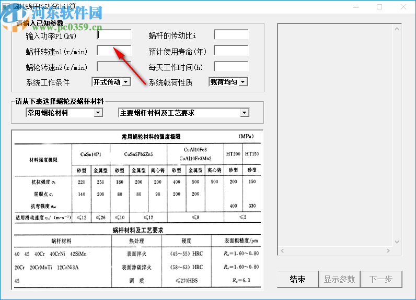Viewport: 416px width, 300px height.
Task: Click the 蜗杆的传动比i input field
Action: (x=231, y=34)
